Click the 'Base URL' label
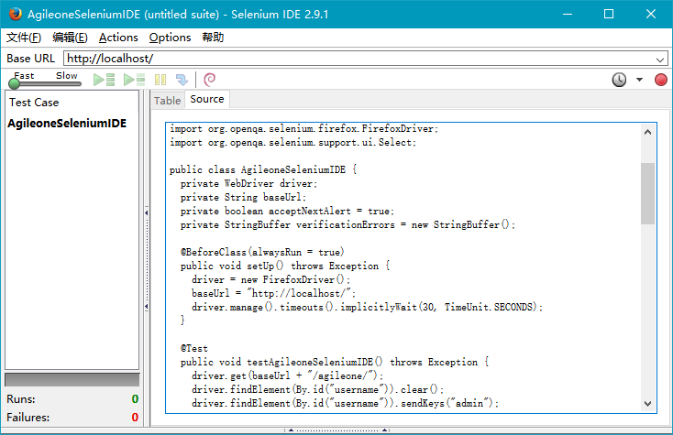 point(31,59)
